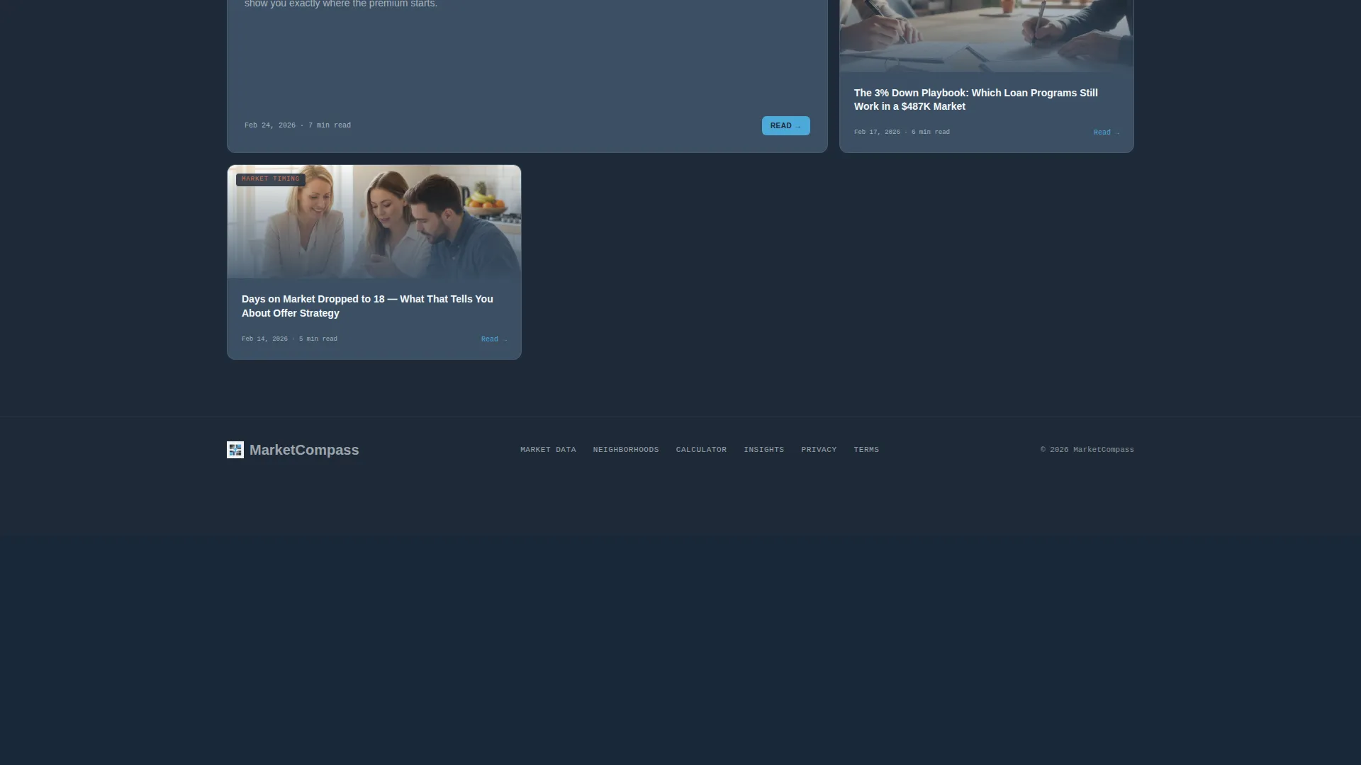Open Insights from footer navigation
The image size is (1361, 765).
pos(763,450)
